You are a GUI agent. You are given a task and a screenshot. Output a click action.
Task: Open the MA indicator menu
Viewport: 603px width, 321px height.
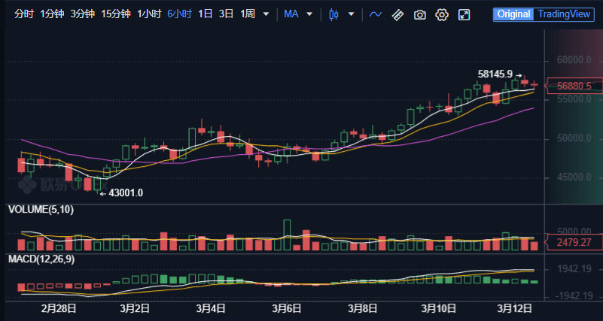pyautogui.click(x=291, y=14)
